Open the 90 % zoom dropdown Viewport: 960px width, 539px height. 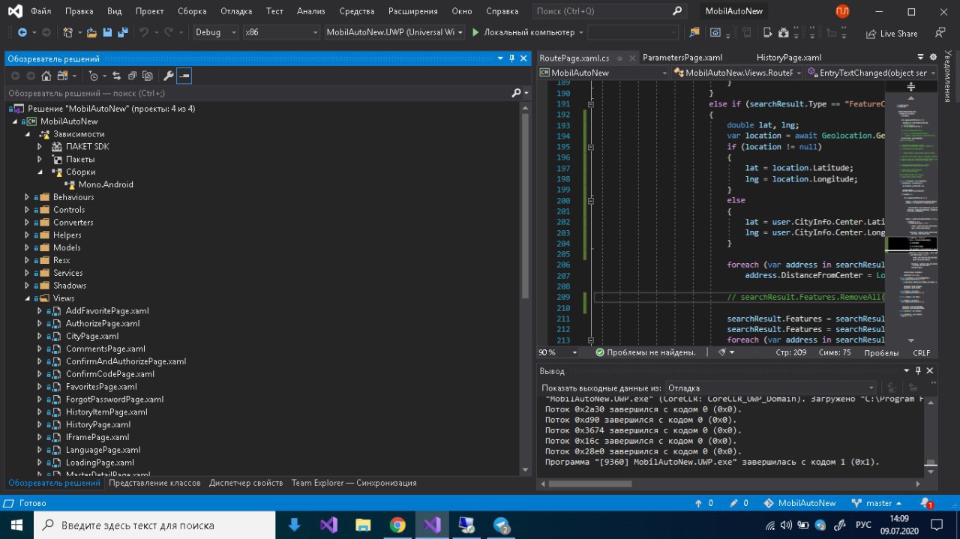[x=559, y=352]
